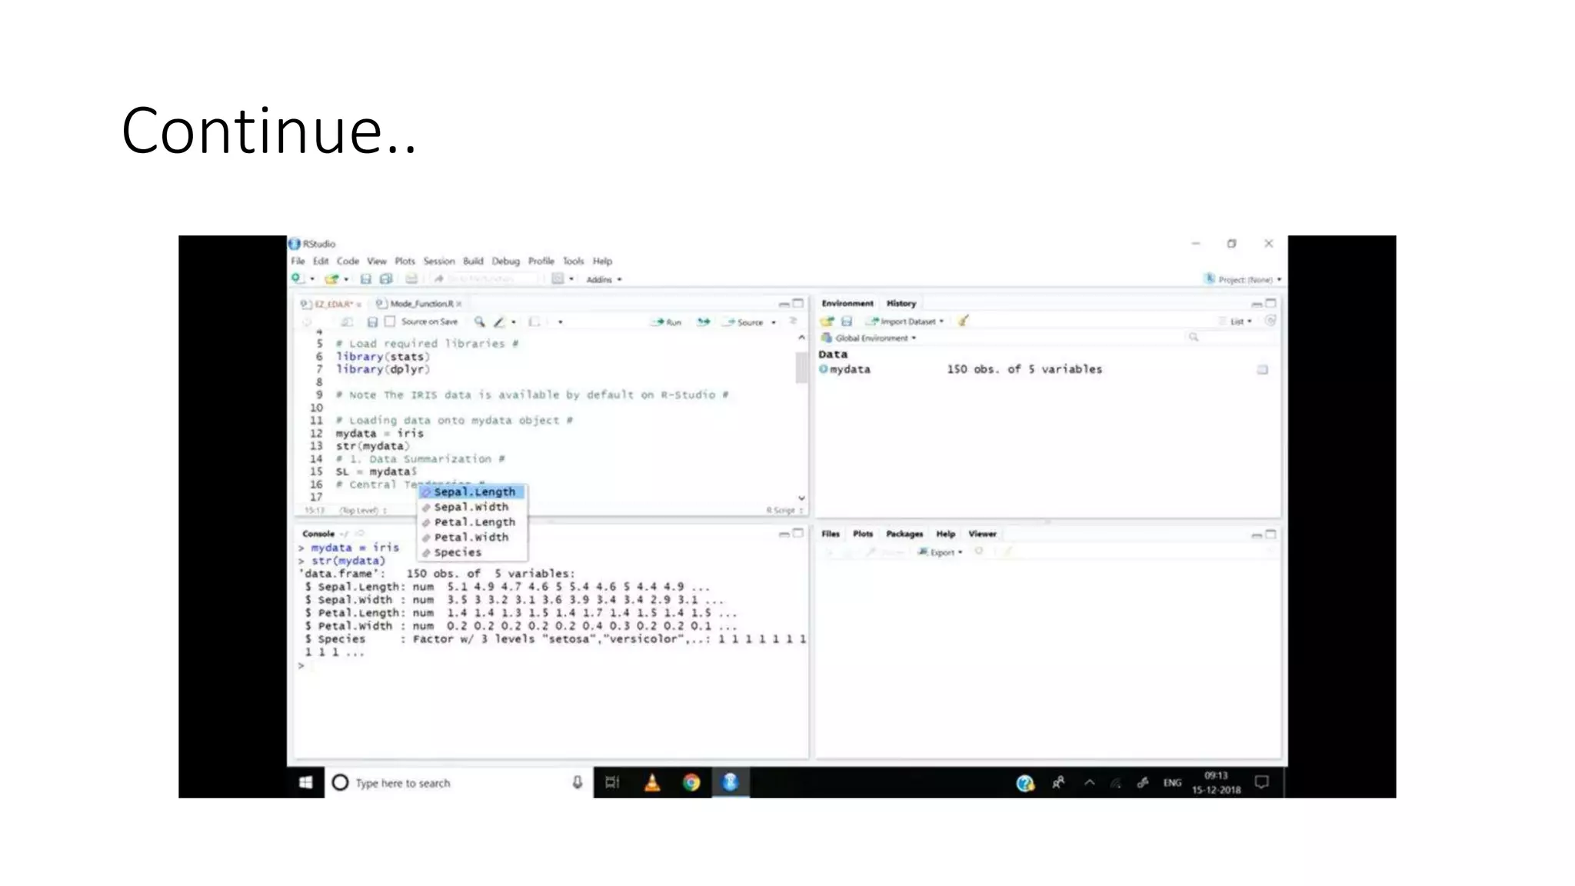
Task: Switch to the History tab
Action: (901, 303)
